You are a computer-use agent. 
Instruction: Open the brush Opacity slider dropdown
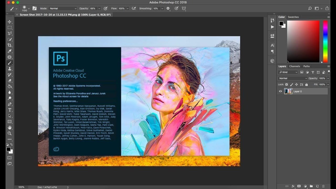[99, 8]
